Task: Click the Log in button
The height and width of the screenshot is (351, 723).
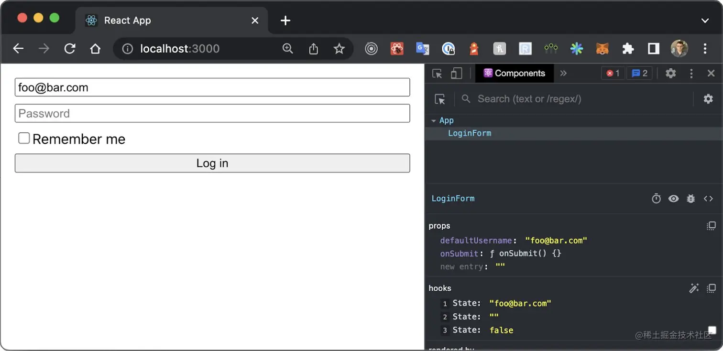Action: pos(212,163)
